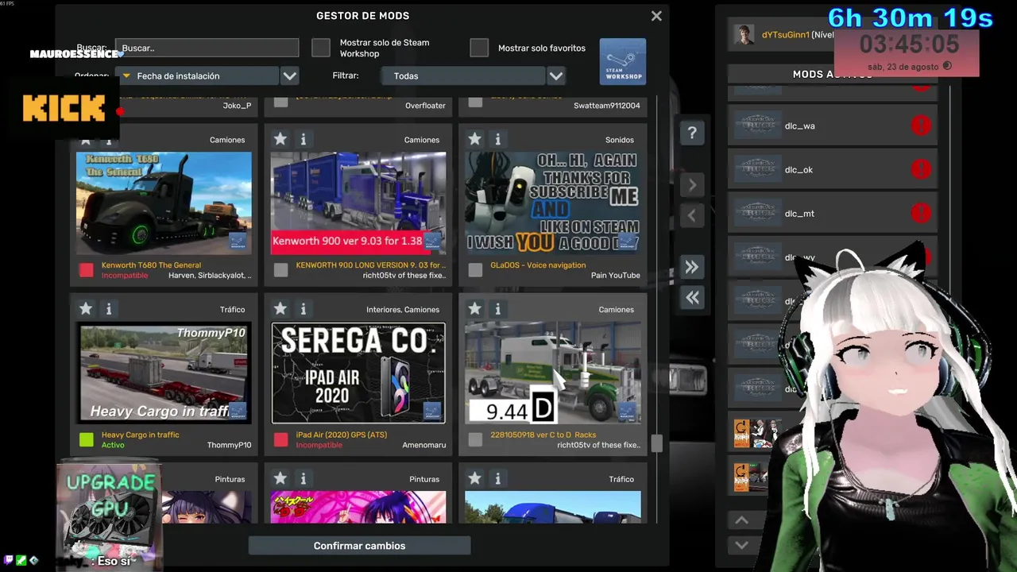Enable Mostrar solo de Steam Workshop checkbox
Screen dimensions: 1017x572
(321, 48)
